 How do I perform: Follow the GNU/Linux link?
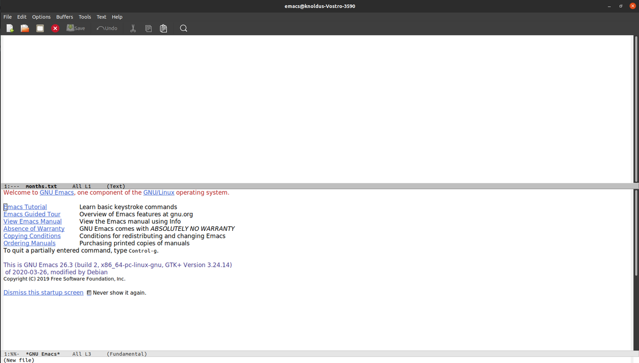[x=159, y=192]
